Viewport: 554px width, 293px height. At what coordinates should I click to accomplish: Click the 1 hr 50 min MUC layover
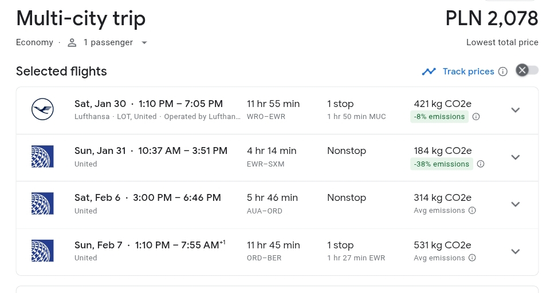click(x=356, y=117)
